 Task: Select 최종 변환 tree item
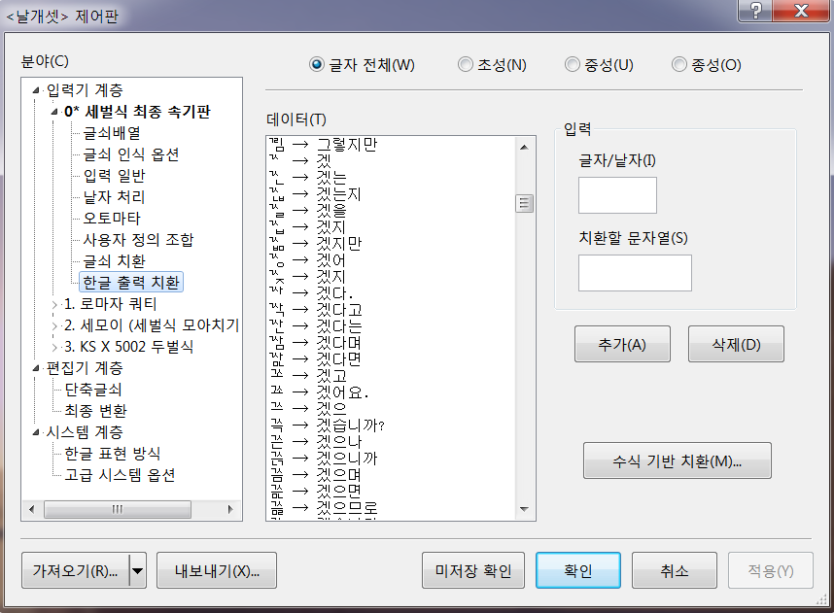click(x=95, y=410)
